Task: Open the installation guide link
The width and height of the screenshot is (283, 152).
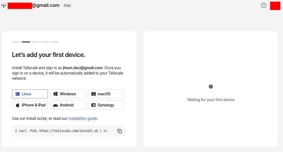Action: [x=82, y=118]
